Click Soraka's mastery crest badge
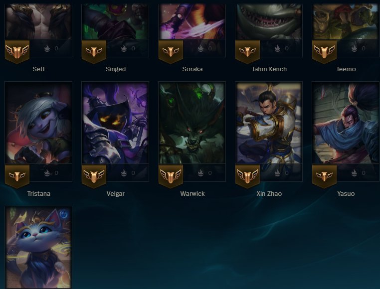 [x=171, y=52]
